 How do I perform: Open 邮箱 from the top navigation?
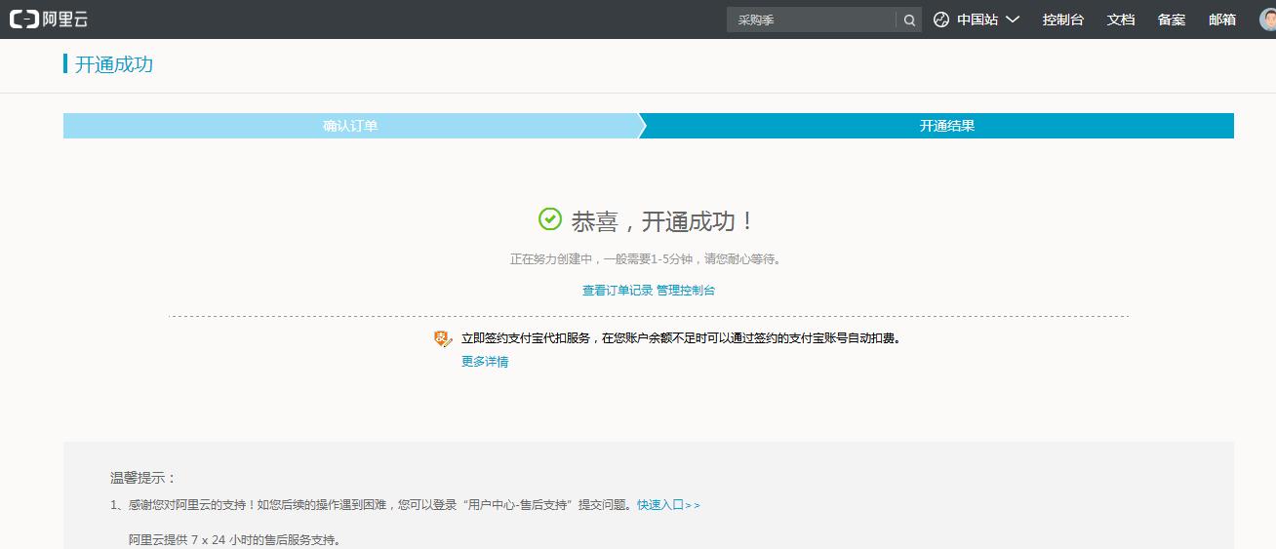pyautogui.click(x=1222, y=20)
